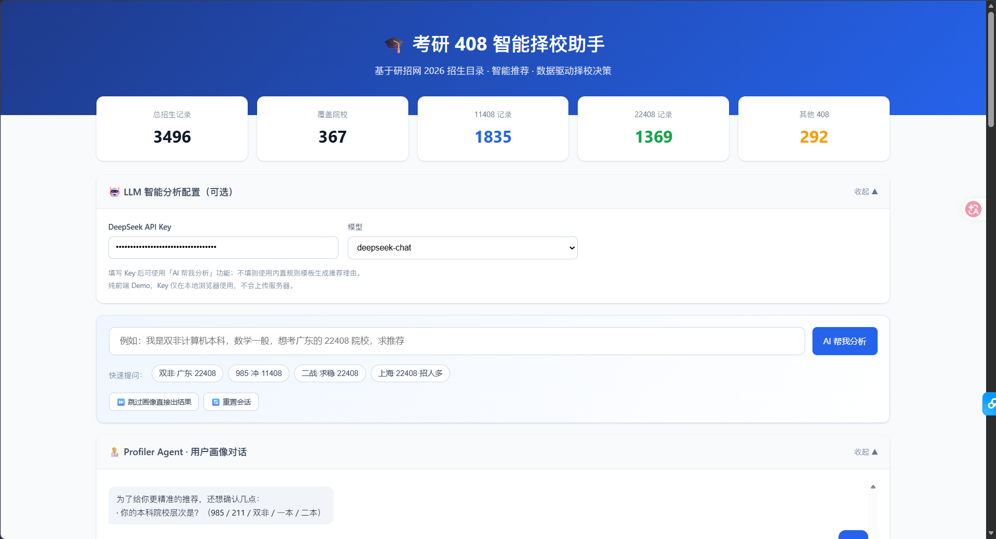Open the deepseek-chat model dropdown
Image resolution: width=996 pixels, height=539 pixels.
point(463,248)
